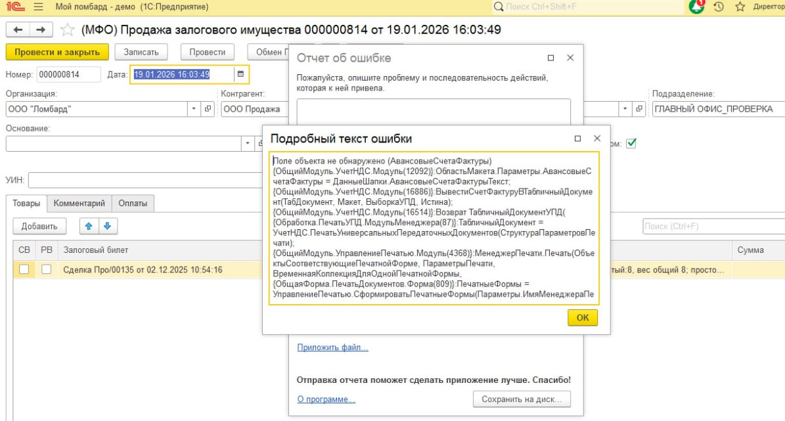Click the detailed error text box

(x=434, y=228)
